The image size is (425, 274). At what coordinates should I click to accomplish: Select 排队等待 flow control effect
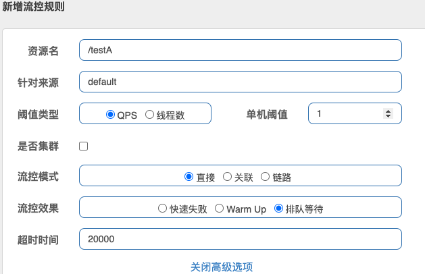coord(278,209)
